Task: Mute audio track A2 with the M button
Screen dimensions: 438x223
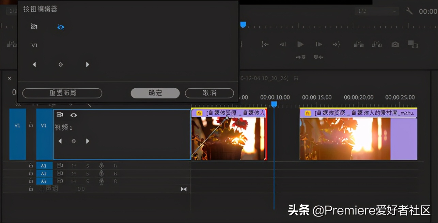Action: (74, 173)
